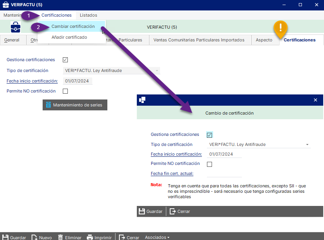The width and height of the screenshot is (324, 240).
Task: Select the Certificaciones tab
Action: click(300, 40)
